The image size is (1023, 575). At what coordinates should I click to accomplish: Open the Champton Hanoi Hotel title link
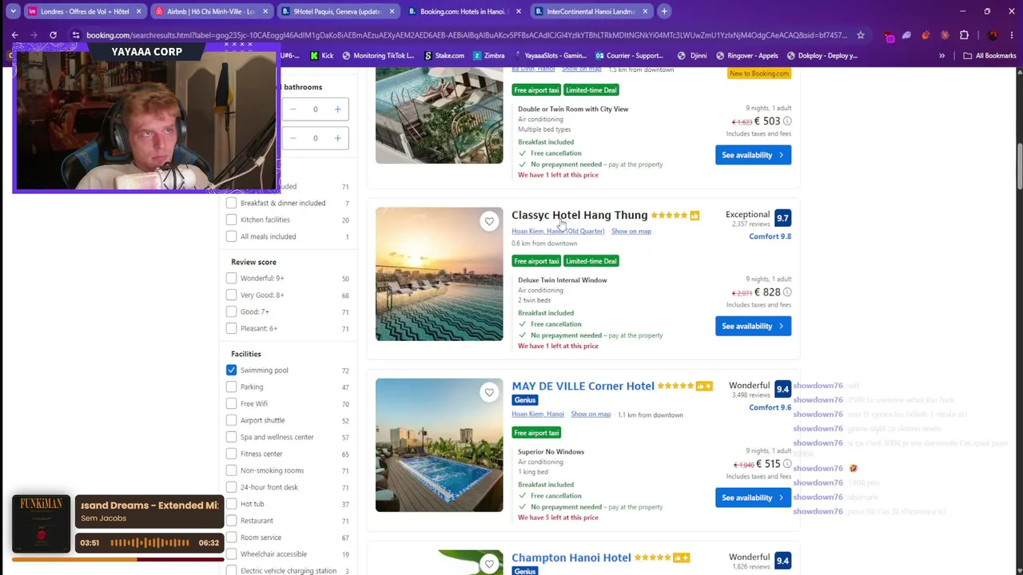[x=571, y=557]
